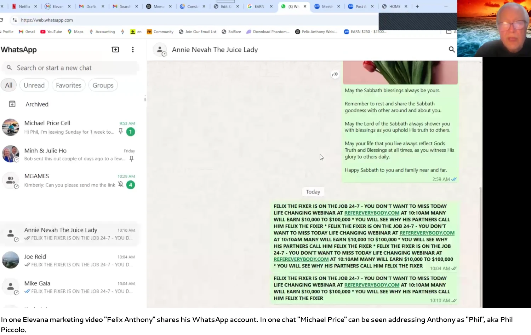Click the tulip image thumbnail in chat

400,73
